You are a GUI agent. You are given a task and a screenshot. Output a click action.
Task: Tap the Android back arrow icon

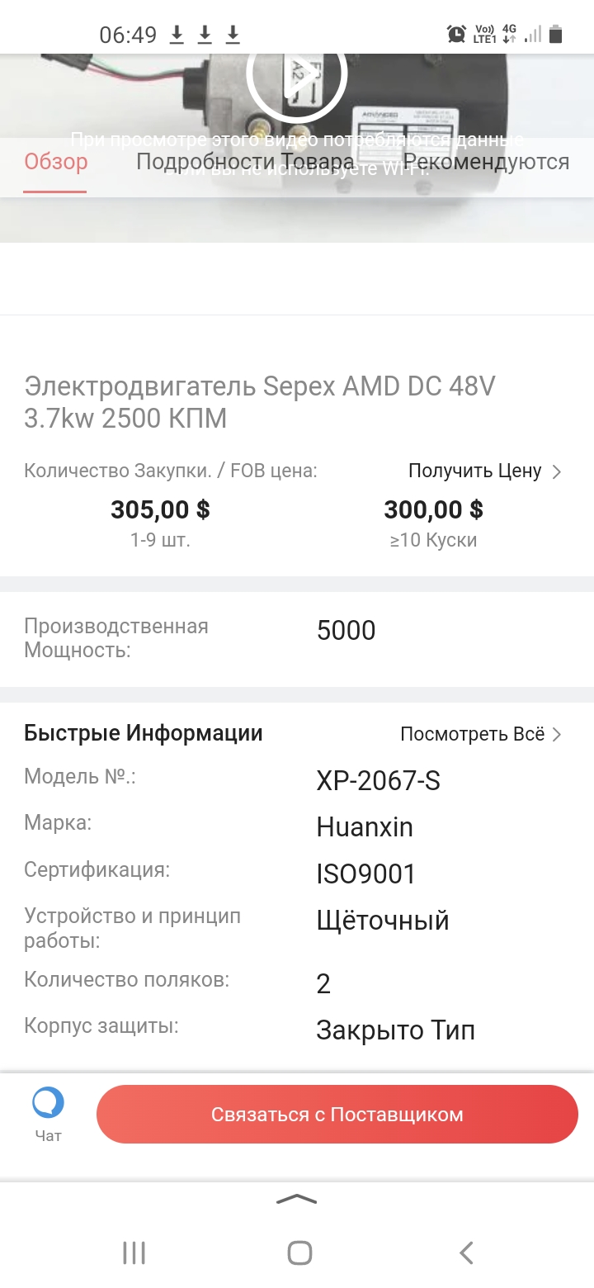(466, 1252)
